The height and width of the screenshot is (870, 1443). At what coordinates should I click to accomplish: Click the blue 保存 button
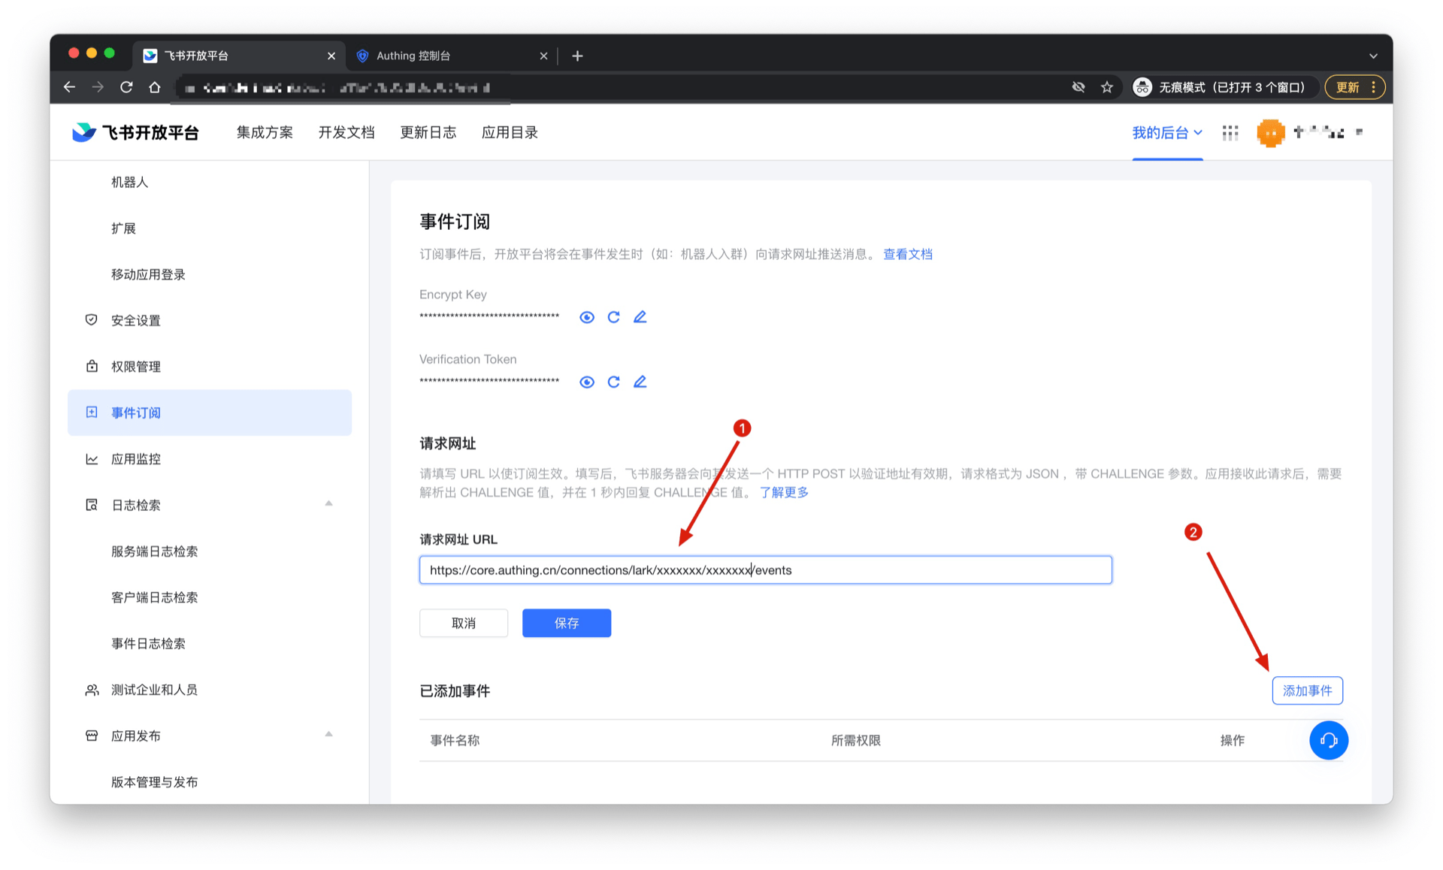coord(566,623)
